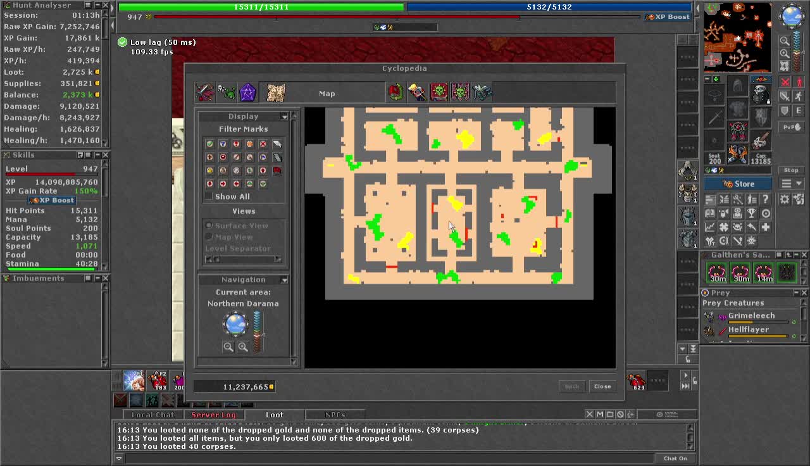Open the Cyclopedia Items tab icon
810x466 pixels.
click(204, 92)
